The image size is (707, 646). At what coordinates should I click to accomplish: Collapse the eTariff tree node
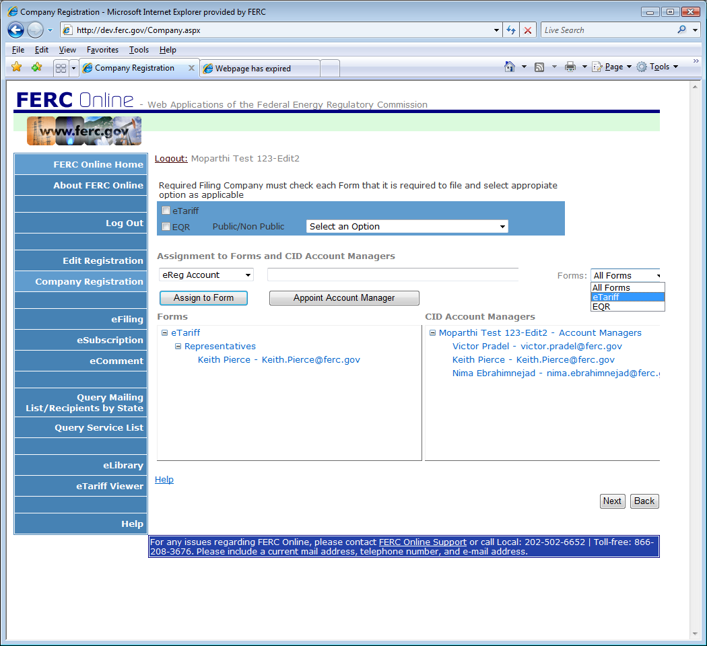[164, 333]
